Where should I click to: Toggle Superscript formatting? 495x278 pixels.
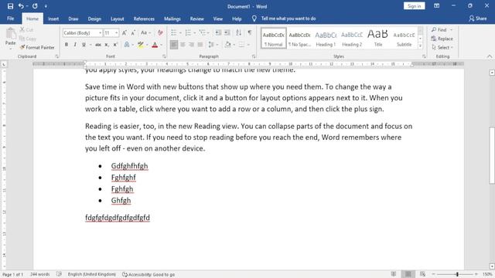(115, 45)
